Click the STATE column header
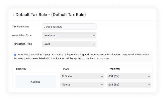 [x=66, y=69]
